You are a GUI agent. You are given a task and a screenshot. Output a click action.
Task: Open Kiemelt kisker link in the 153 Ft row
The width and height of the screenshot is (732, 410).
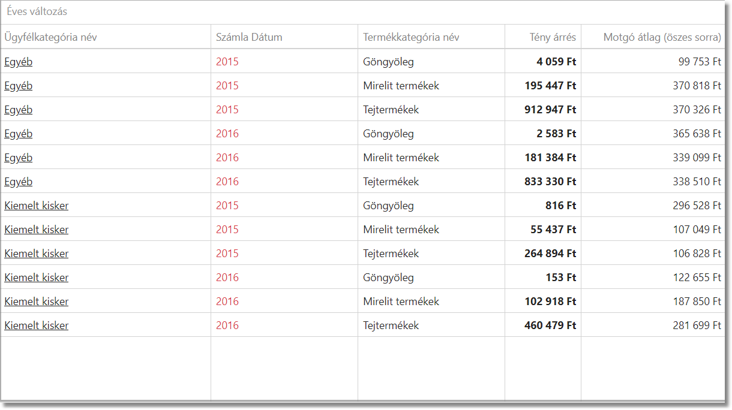point(37,278)
